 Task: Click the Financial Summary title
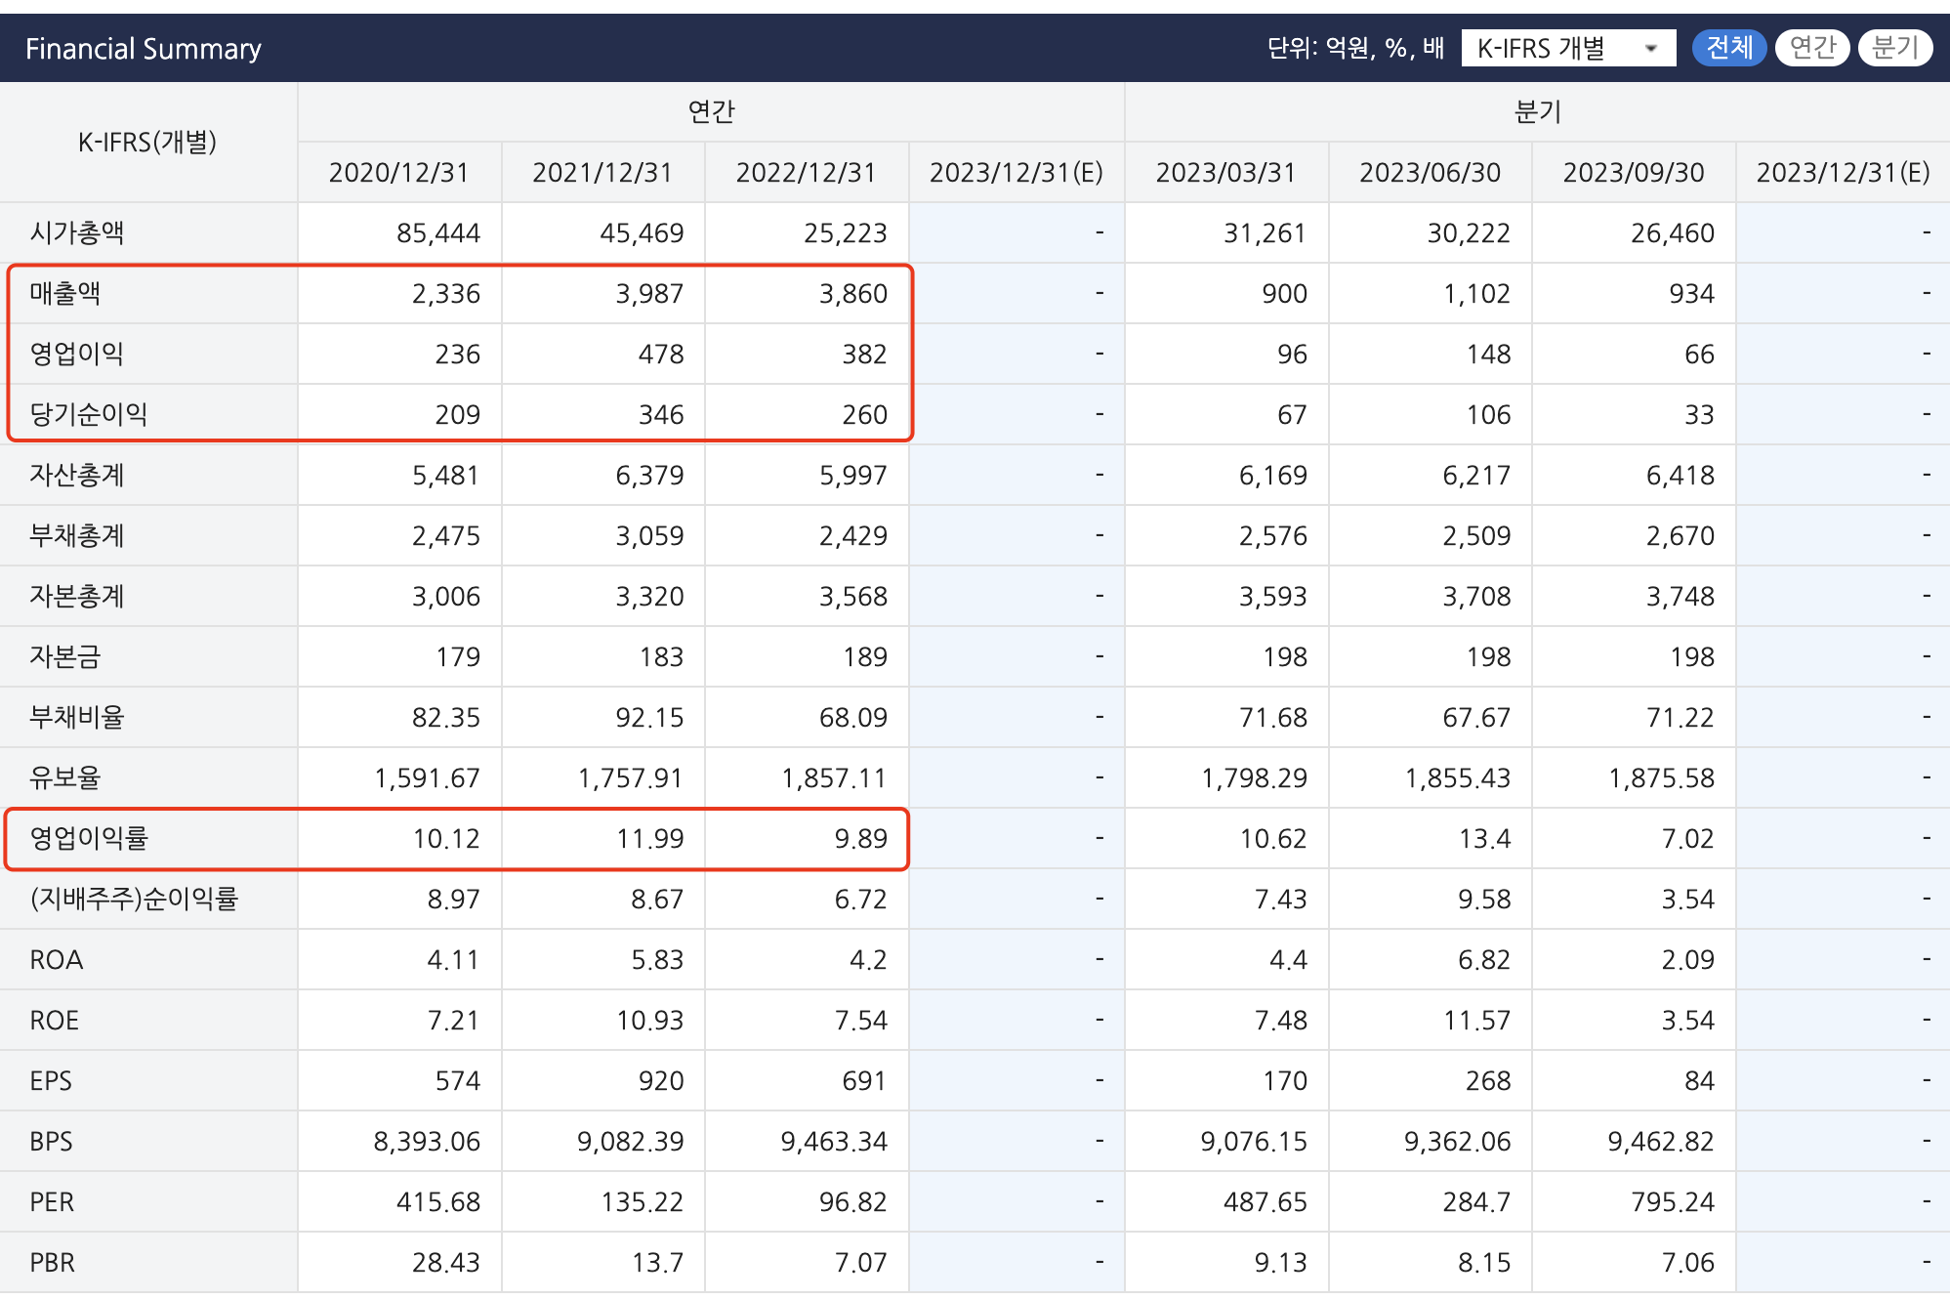click(x=144, y=48)
